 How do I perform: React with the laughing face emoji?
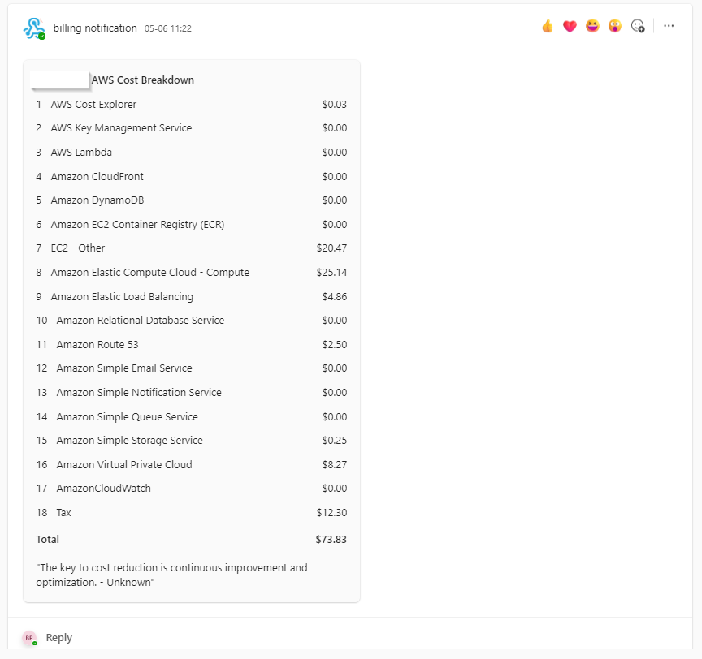[592, 27]
